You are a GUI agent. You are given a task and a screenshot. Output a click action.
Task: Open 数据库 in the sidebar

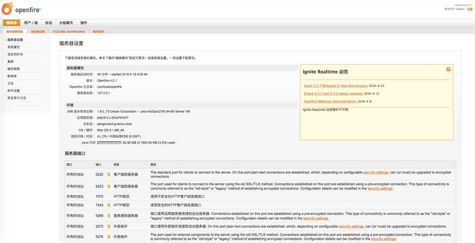click(x=12, y=76)
